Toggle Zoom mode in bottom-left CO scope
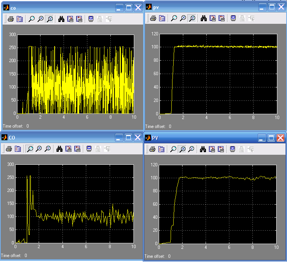Image resolution: width=287 pixels, height=263 pixels. 30,149
